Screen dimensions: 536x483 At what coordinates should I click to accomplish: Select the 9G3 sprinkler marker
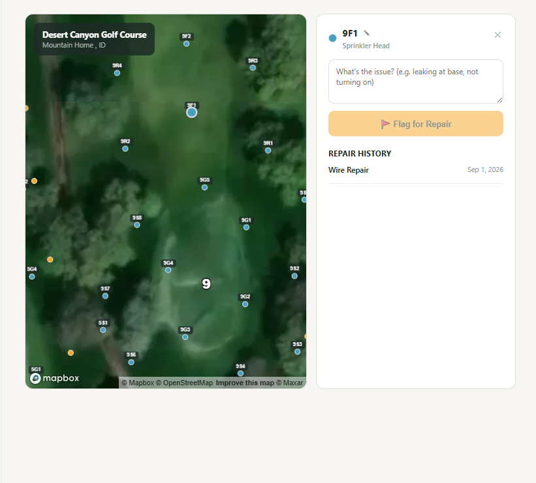pos(185,337)
